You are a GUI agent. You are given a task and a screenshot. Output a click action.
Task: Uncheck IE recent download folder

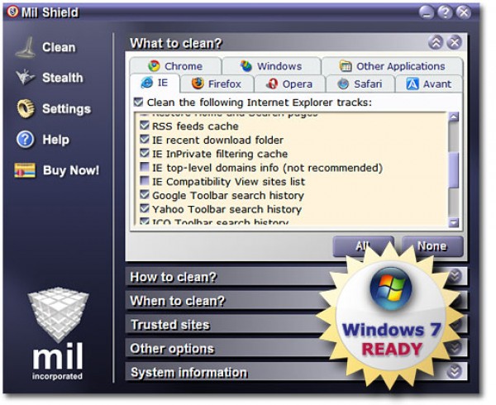click(144, 139)
